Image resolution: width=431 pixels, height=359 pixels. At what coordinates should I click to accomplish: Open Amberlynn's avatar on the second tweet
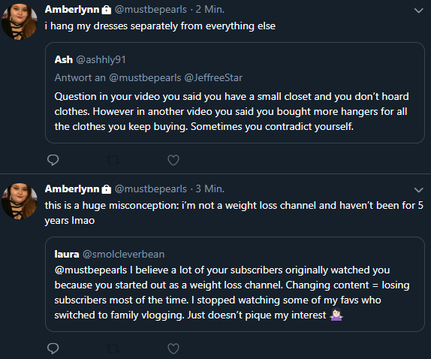(x=20, y=201)
